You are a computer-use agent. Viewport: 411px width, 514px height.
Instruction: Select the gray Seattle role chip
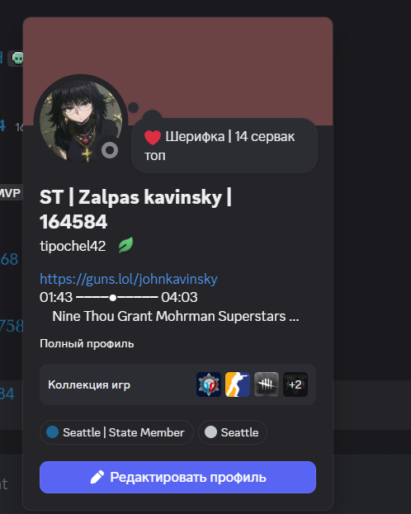coord(233,432)
